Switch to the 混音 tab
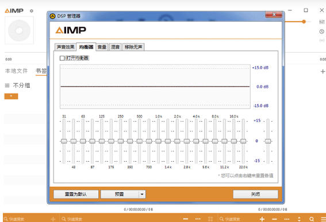This screenshot has width=326, height=222. pyautogui.click(x=115, y=47)
